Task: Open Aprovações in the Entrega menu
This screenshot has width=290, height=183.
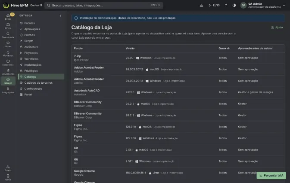Action: coord(41,29)
